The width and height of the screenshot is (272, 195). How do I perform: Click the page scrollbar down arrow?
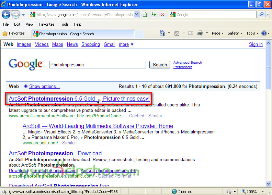pyautogui.click(x=268, y=184)
